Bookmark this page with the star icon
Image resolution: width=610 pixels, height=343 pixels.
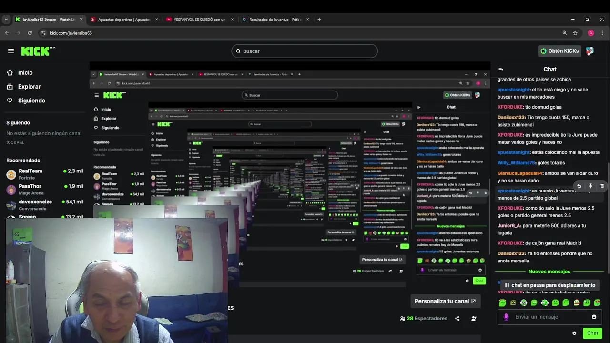575,33
